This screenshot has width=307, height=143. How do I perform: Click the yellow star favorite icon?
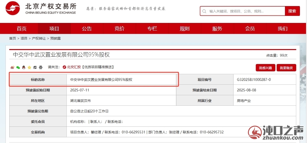click(29, 68)
